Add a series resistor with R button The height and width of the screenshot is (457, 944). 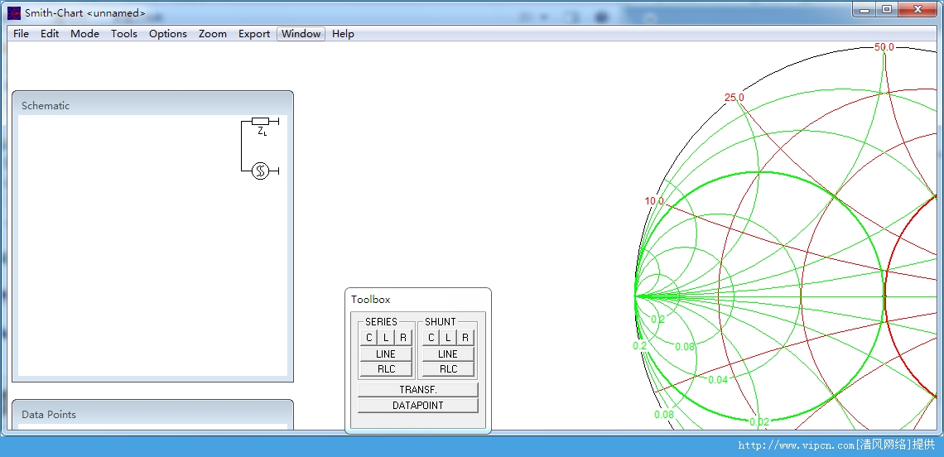pyautogui.click(x=403, y=338)
